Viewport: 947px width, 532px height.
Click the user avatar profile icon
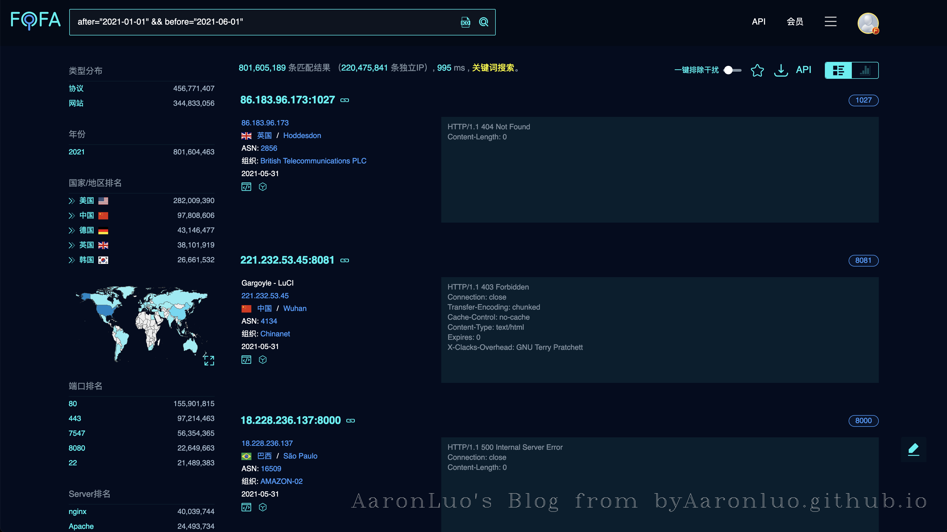[868, 23]
